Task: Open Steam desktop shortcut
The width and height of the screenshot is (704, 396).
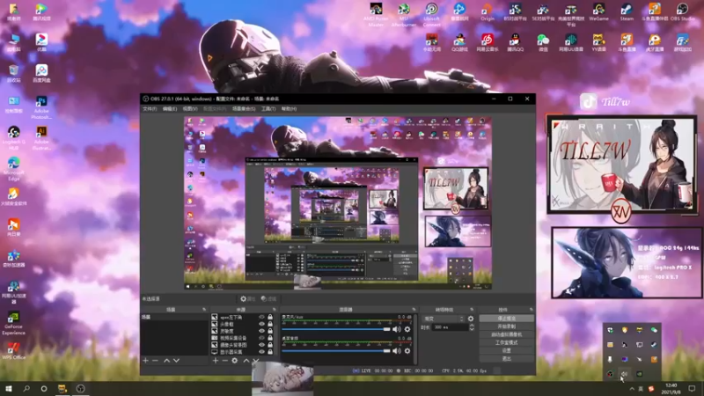Action: point(627,12)
